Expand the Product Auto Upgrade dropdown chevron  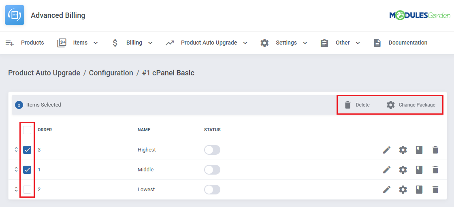[x=245, y=43]
